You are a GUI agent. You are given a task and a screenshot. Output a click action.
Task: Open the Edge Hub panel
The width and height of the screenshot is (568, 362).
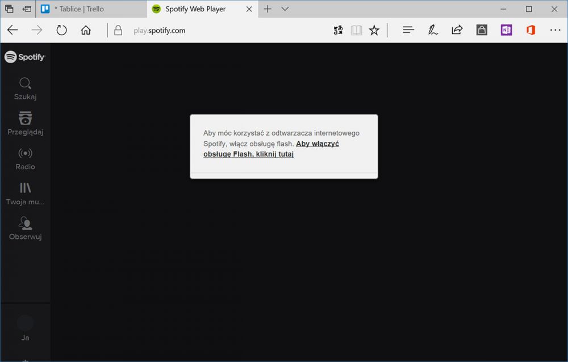pos(408,30)
